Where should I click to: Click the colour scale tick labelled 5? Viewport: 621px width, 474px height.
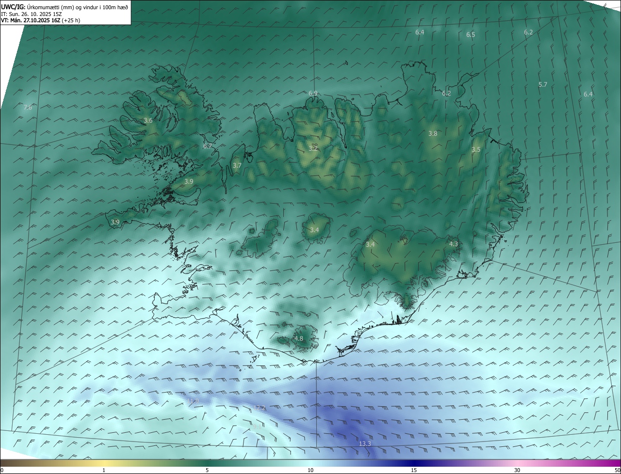tap(207, 470)
